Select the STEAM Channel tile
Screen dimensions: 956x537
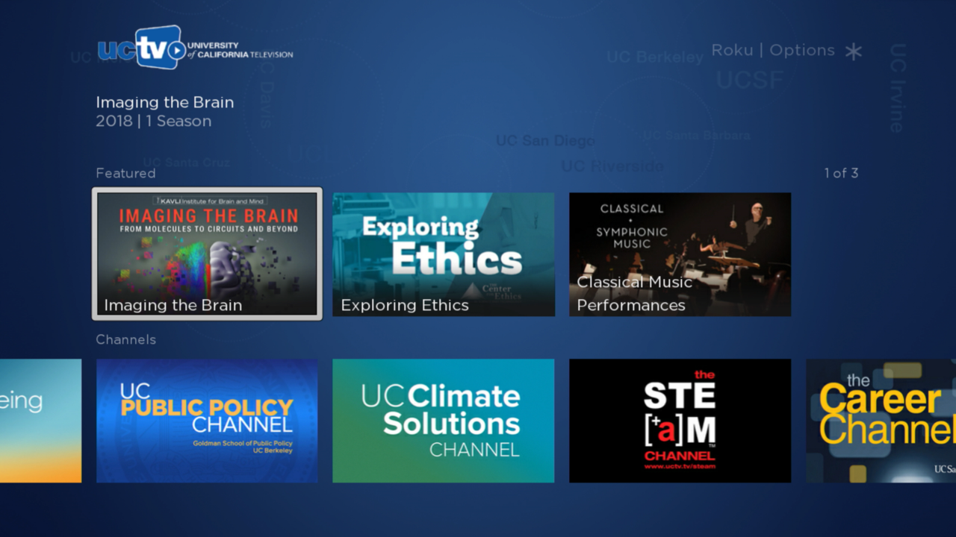680,421
